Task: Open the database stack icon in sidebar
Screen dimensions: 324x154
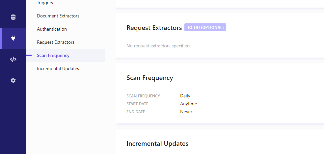Action: [x=13, y=17]
